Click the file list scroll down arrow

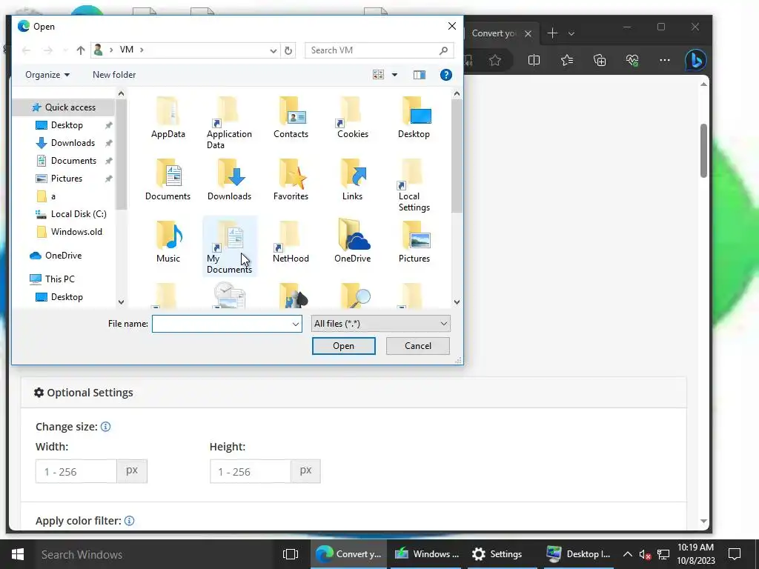click(457, 302)
